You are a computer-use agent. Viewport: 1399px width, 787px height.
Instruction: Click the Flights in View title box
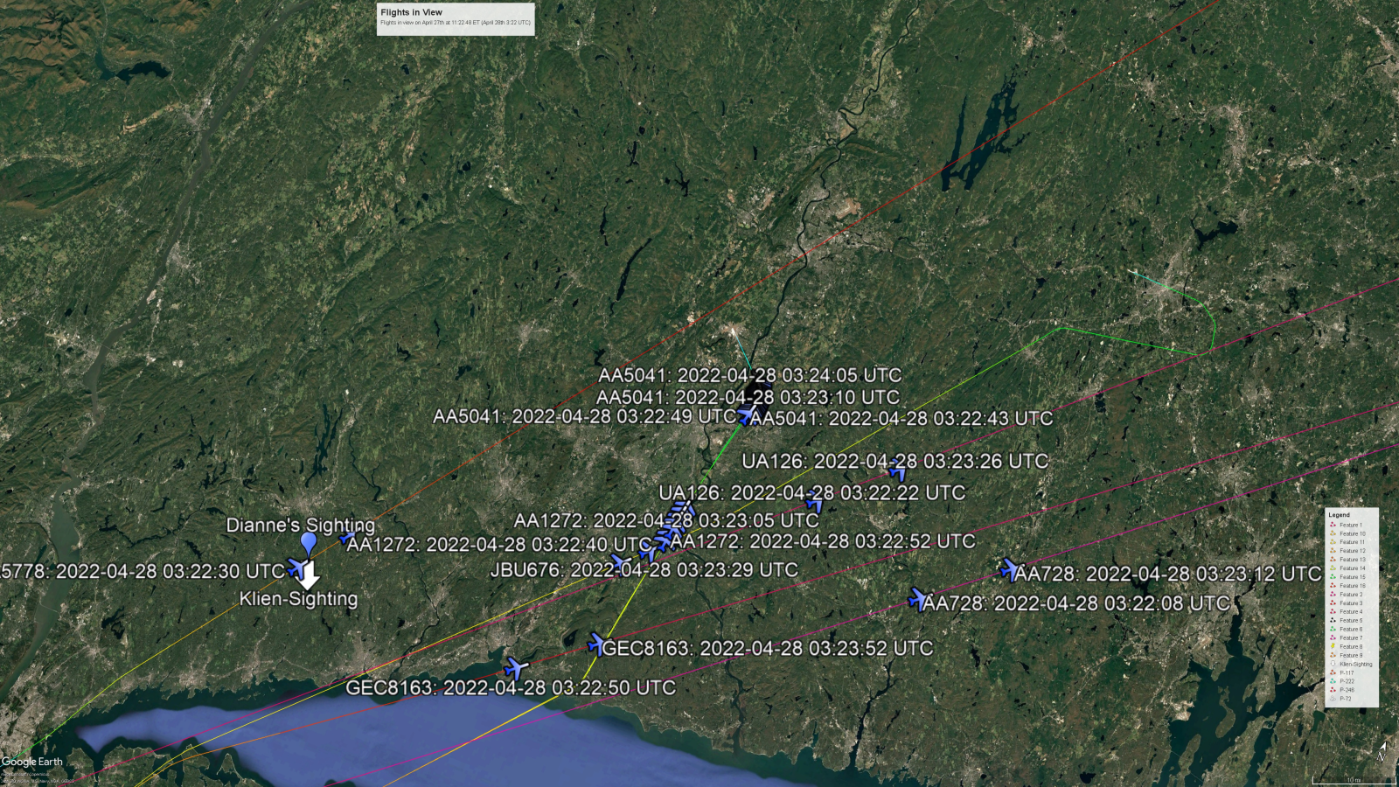coord(456,17)
